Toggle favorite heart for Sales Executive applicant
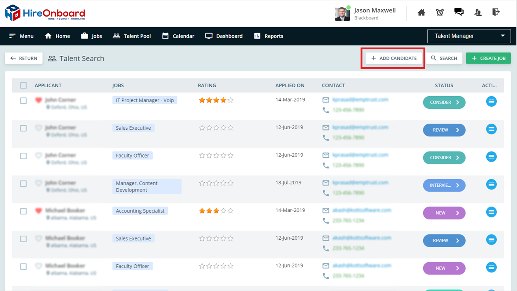The height and width of the screenshot is (291, 517). [x=38, y=128]
